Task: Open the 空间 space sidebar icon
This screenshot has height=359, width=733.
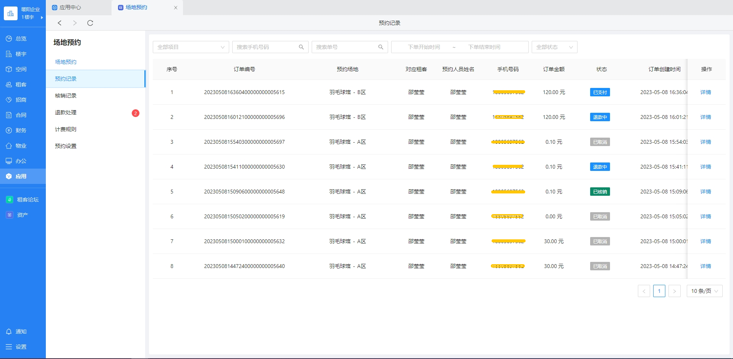Action: (9, 69)
